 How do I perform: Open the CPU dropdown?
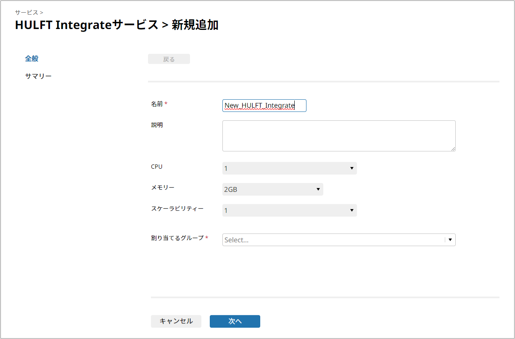coord(289,168)
